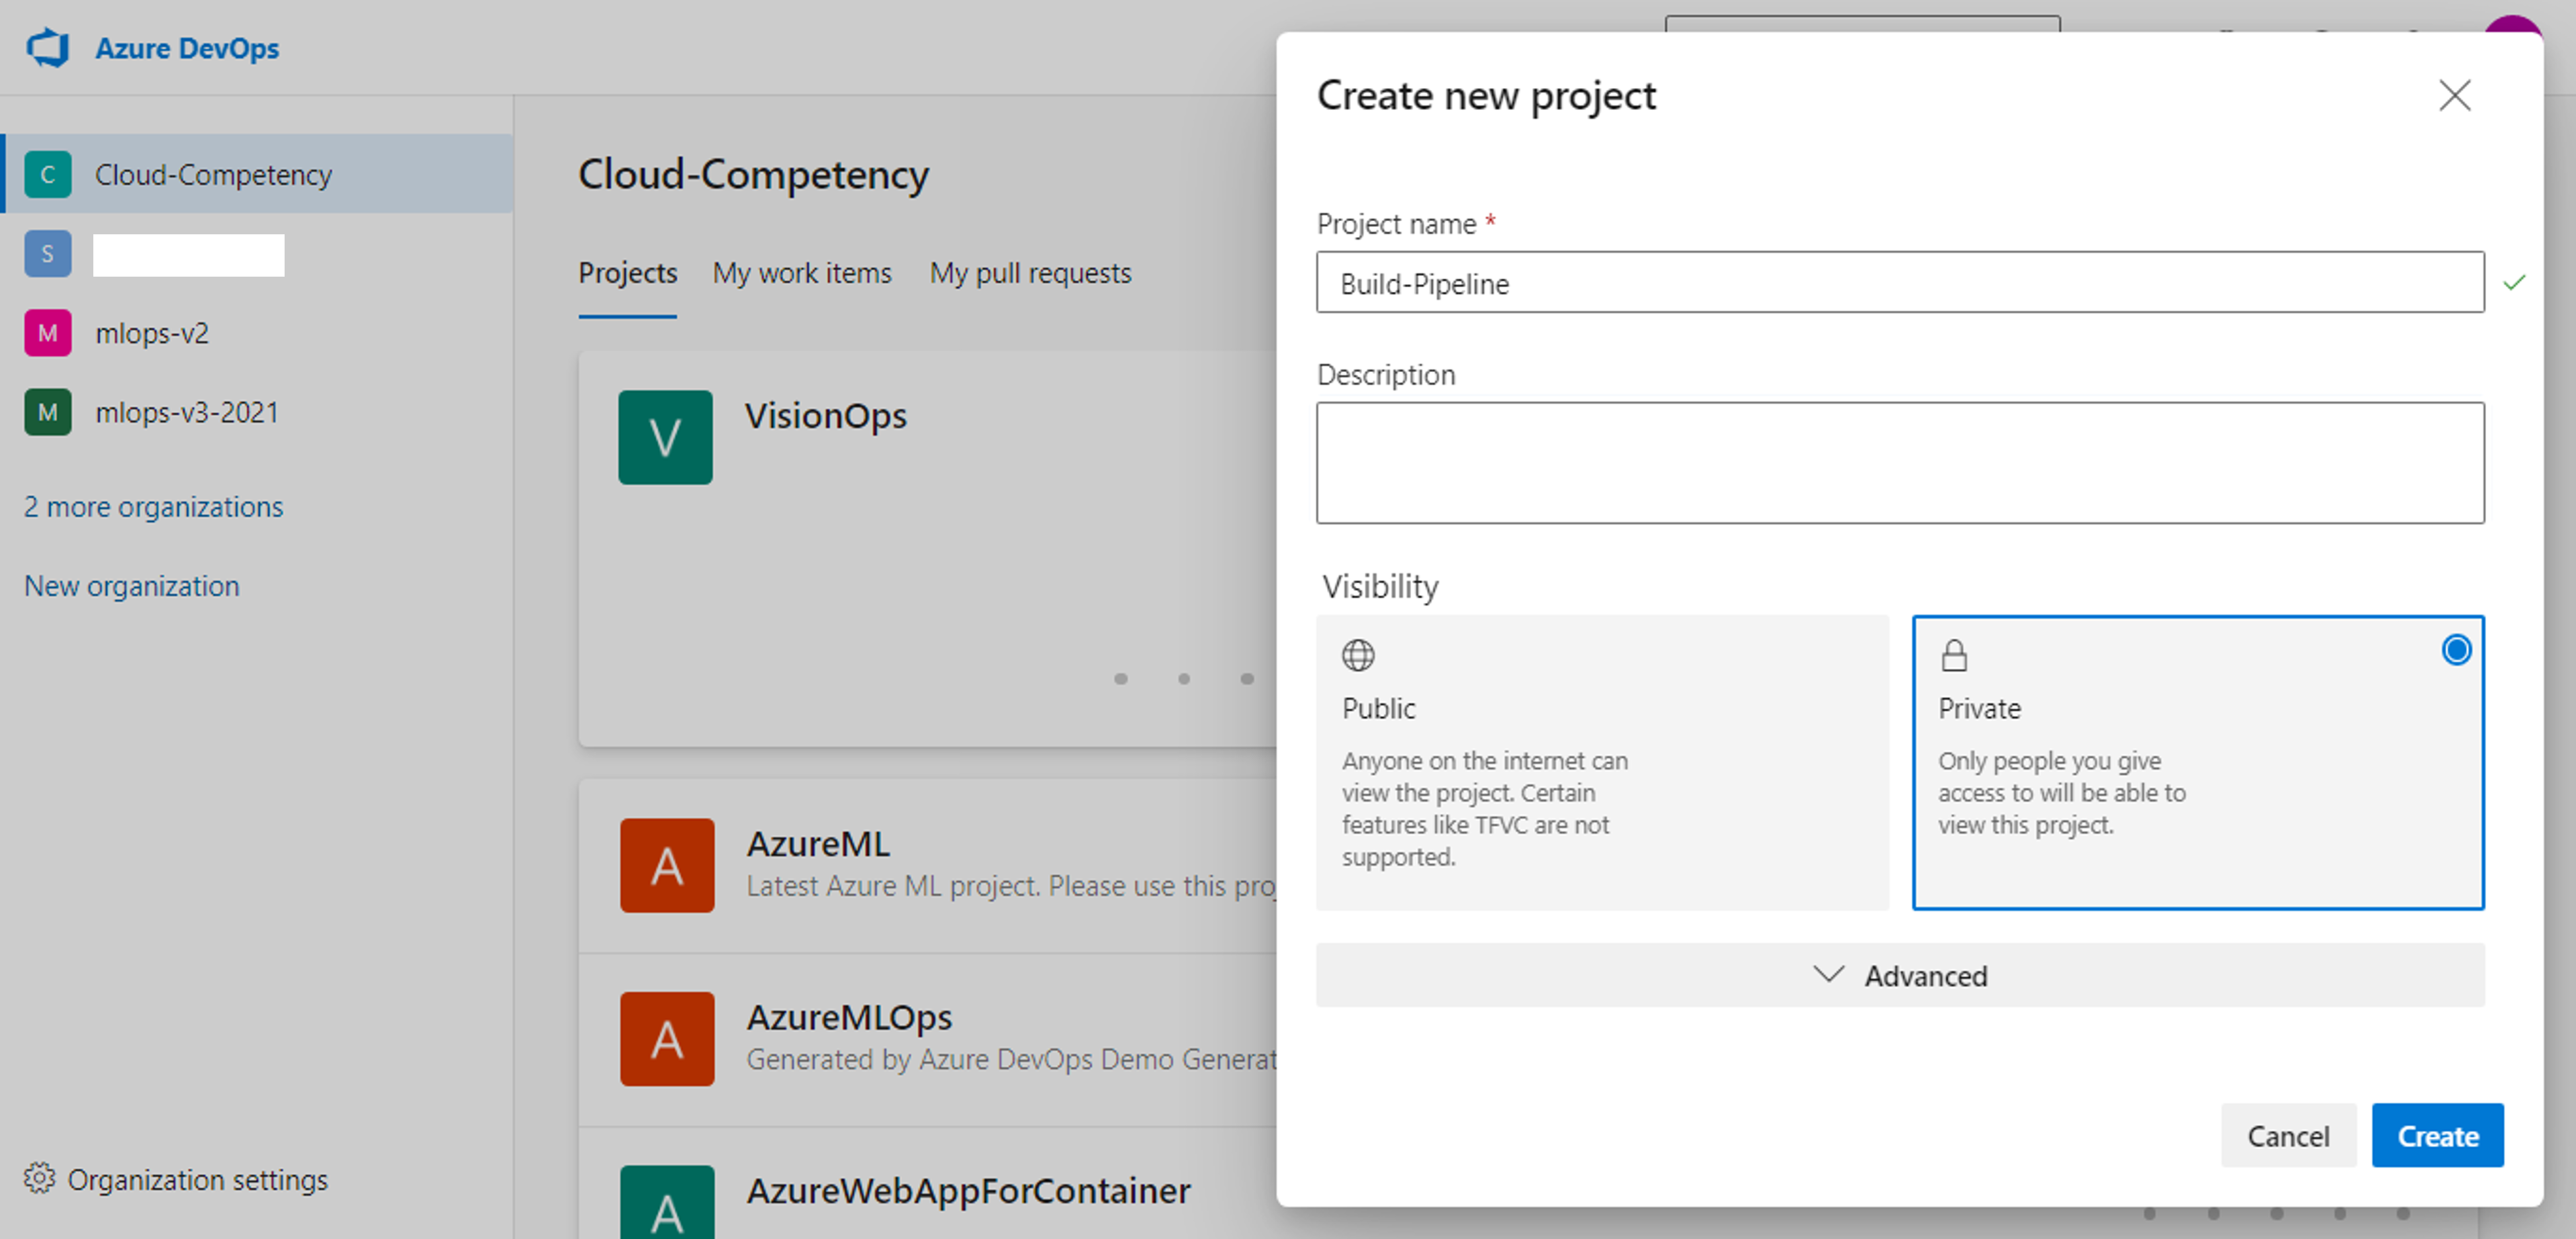Switch to the My pull requests tab
The height and width of the screenshot is (1239, 2576).
pyautogui.click(x=1031, y=273)
